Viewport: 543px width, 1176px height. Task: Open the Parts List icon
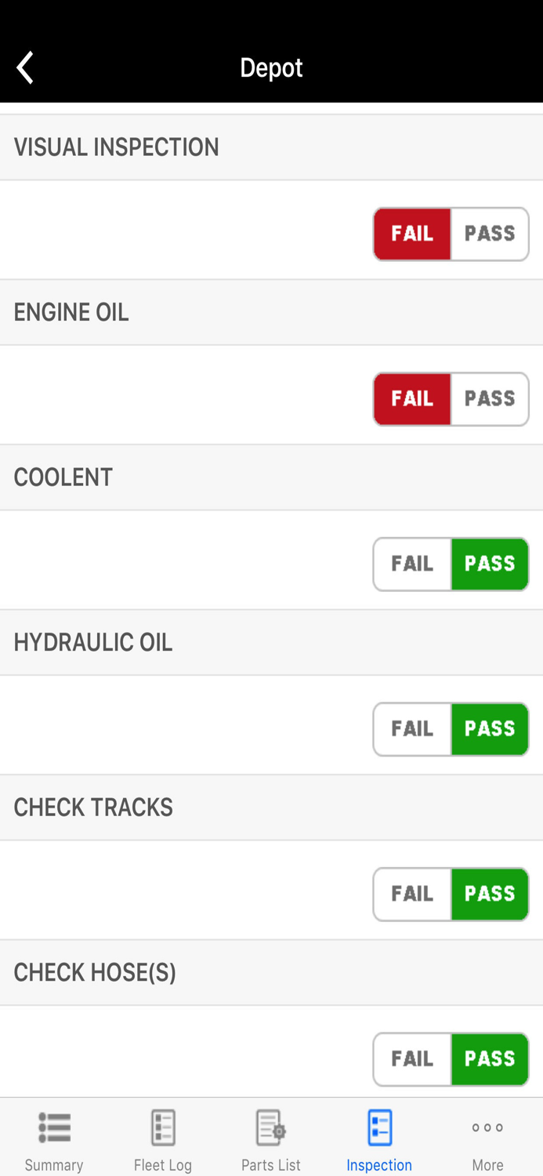(x=271, y=1128)
